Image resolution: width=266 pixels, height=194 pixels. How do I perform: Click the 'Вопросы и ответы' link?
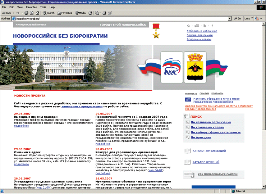[x=199, y=39]
